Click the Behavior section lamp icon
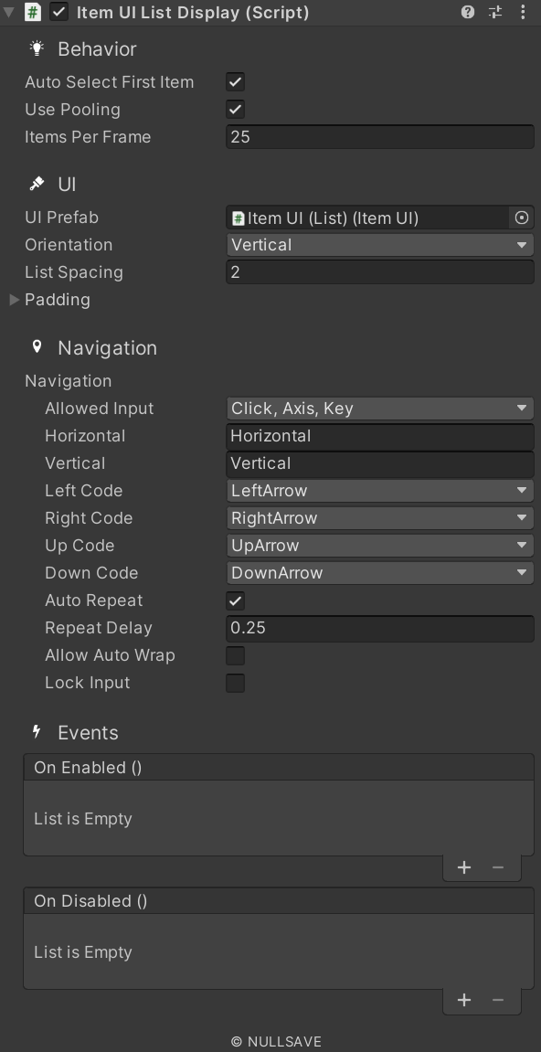The width and height of the screenshot is (541, 1052). [36, 48]
